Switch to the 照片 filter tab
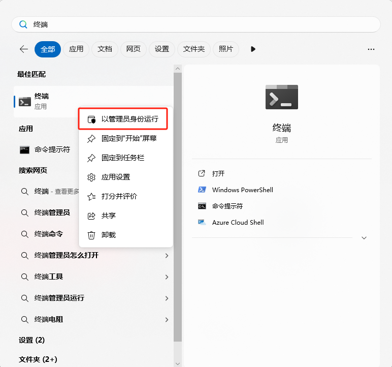 pyautogui.click(x=226, y=49)
